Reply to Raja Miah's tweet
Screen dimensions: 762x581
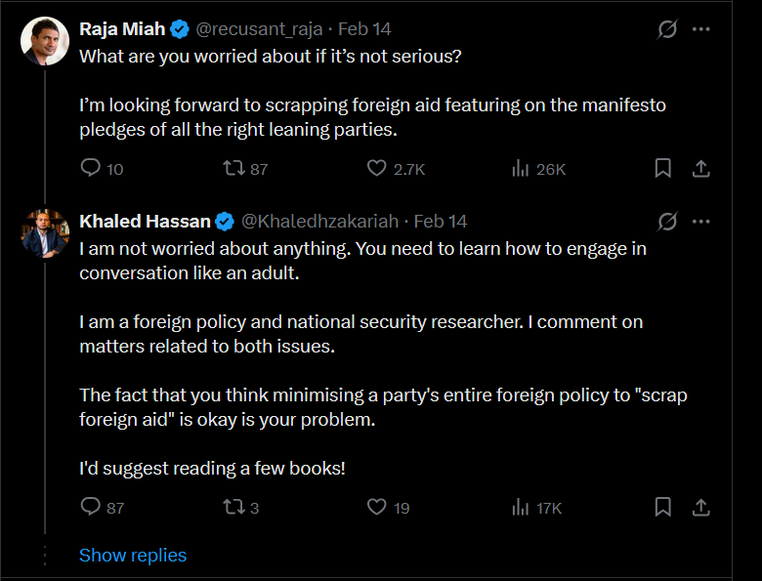pyautogui.click(x=91, y=168)
